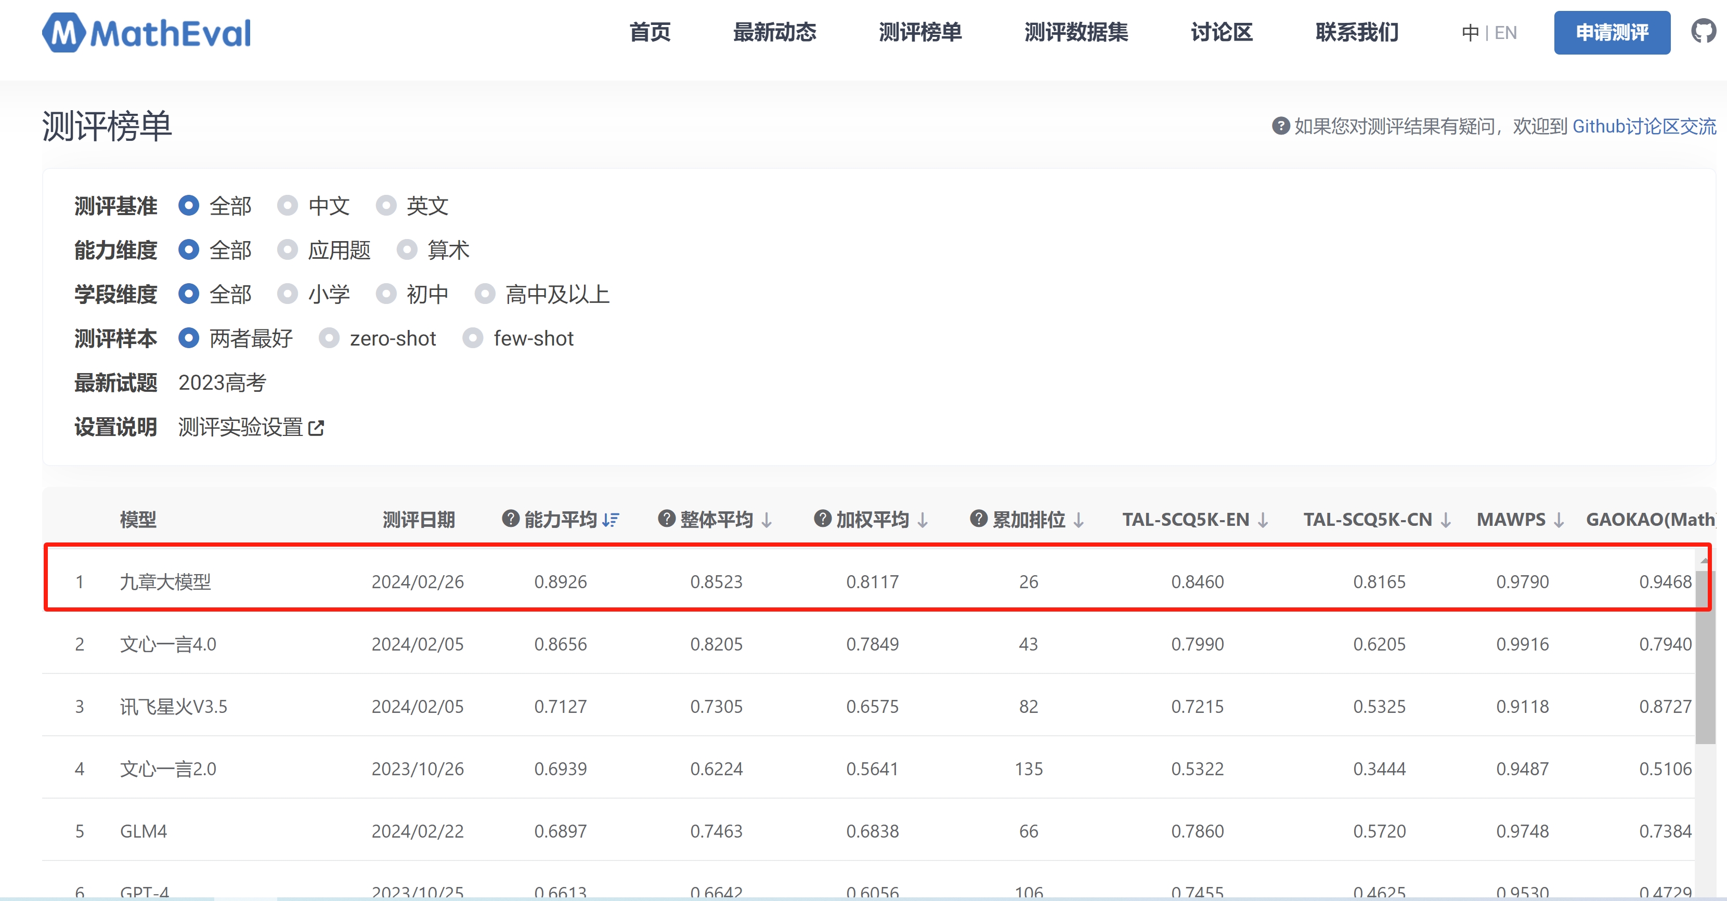Click question icon before 如果您对测评结果有疑问

pyautogui.click(x=1280, y=126)
